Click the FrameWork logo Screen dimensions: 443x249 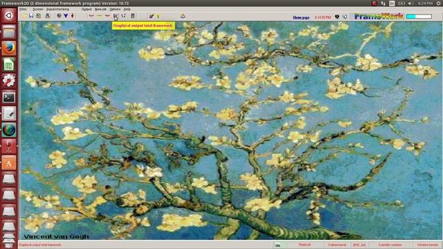[379, 17]
